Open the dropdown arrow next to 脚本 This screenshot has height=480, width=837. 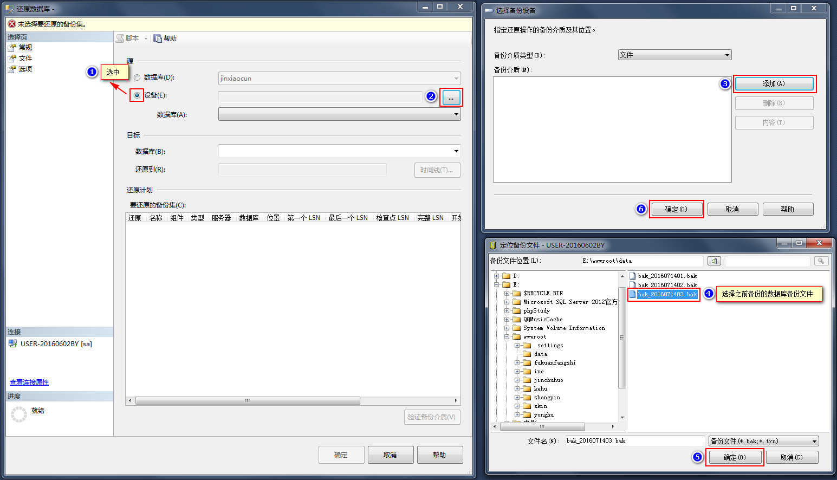click(146, 38)
